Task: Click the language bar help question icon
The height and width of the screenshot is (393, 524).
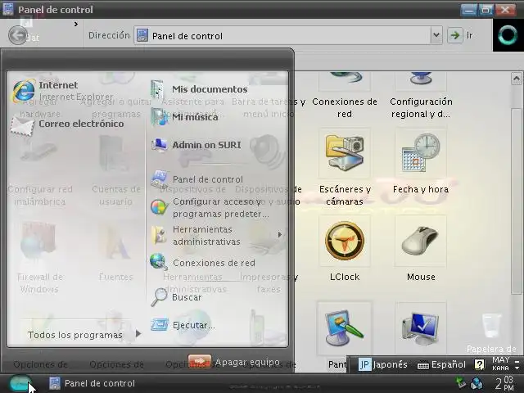Action: [x=479, y=364]
